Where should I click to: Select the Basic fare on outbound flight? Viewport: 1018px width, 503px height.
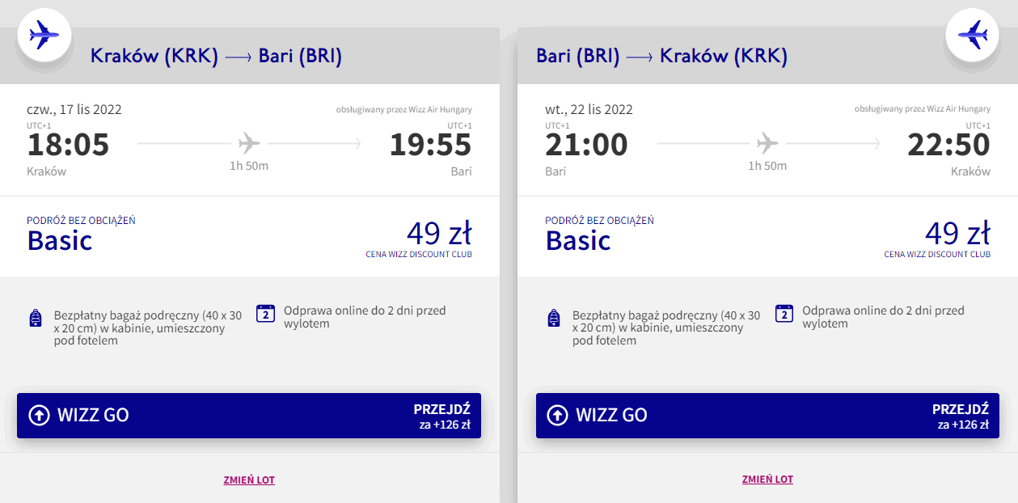pos(60,240)
